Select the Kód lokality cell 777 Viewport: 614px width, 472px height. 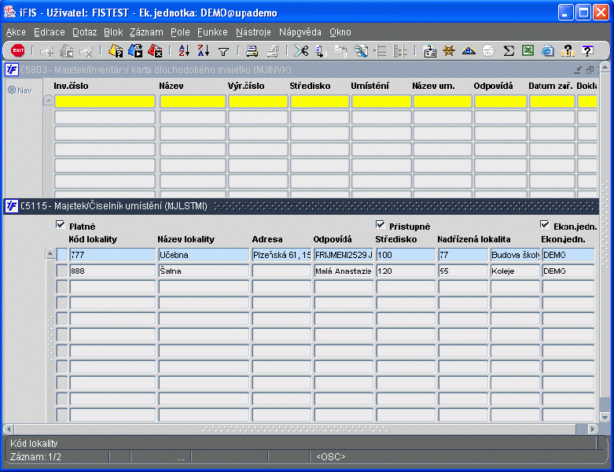click(112, 255)
